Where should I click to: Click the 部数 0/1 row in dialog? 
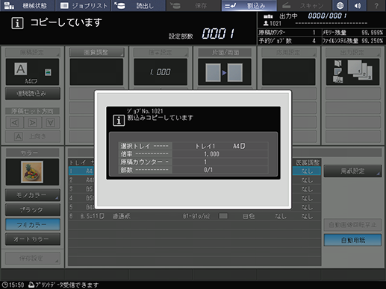point(193,170)
